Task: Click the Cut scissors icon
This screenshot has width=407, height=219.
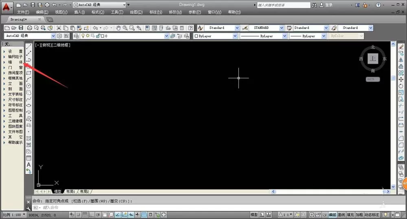Action: 59,28
